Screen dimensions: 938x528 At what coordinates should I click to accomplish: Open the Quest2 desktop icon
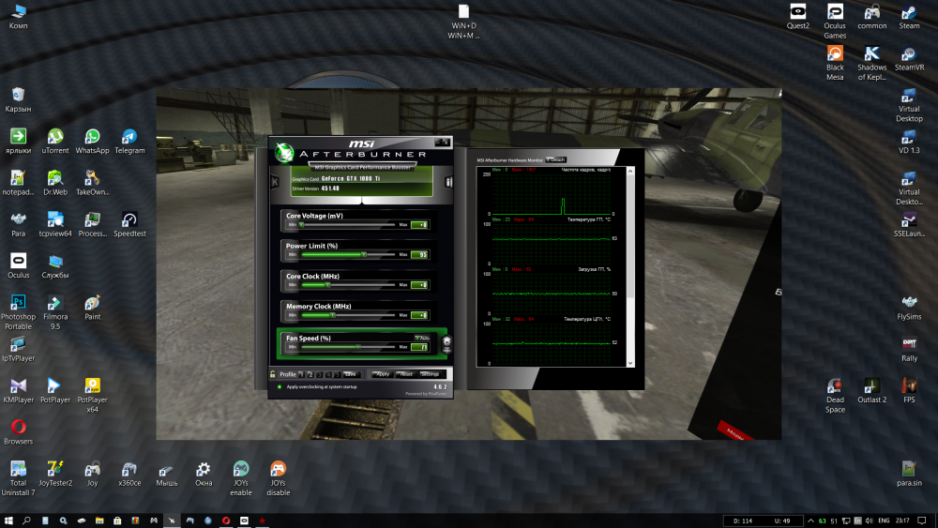point(797,17)
